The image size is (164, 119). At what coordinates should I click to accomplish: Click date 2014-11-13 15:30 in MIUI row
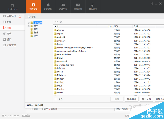tap(142, 86)
